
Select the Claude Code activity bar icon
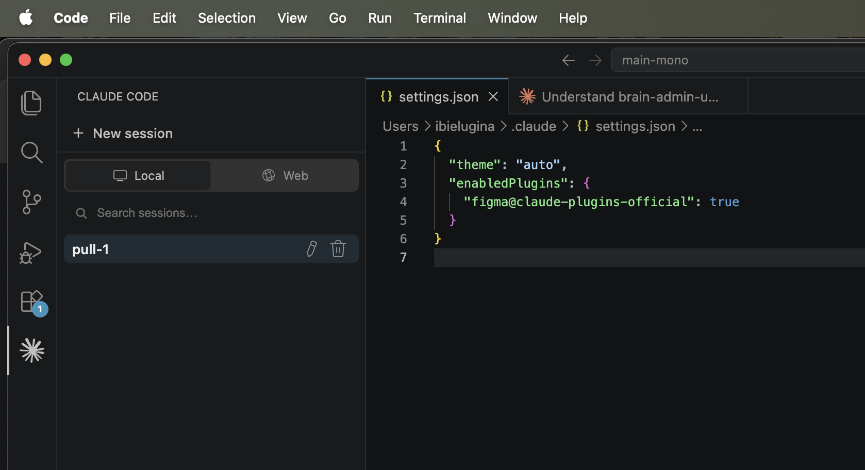(32, 350)
